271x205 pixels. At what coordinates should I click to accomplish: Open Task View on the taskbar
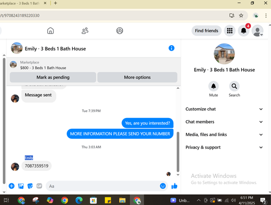click(x=7, y=200)
